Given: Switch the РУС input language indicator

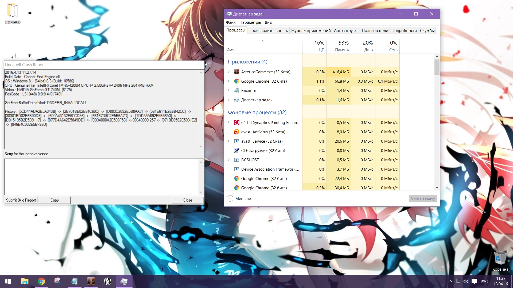Looking at the screenshot, I should coord(484,281).
